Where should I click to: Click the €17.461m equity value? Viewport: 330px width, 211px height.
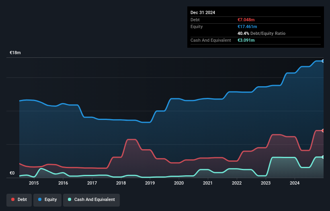247,26
